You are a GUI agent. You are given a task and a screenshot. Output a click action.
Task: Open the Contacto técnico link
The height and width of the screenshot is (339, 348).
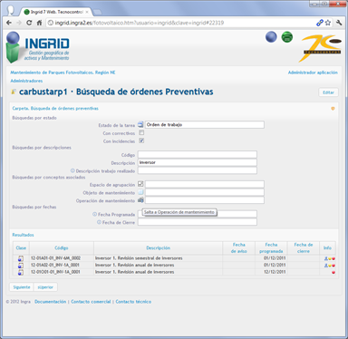(133, 302)
